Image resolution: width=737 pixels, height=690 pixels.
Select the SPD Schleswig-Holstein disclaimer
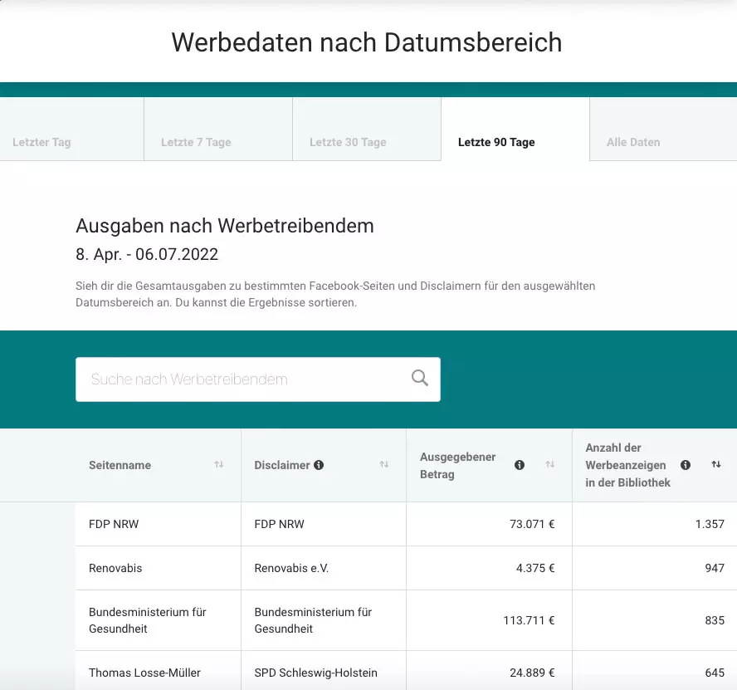pyautogui.click(x=316, y=673)
